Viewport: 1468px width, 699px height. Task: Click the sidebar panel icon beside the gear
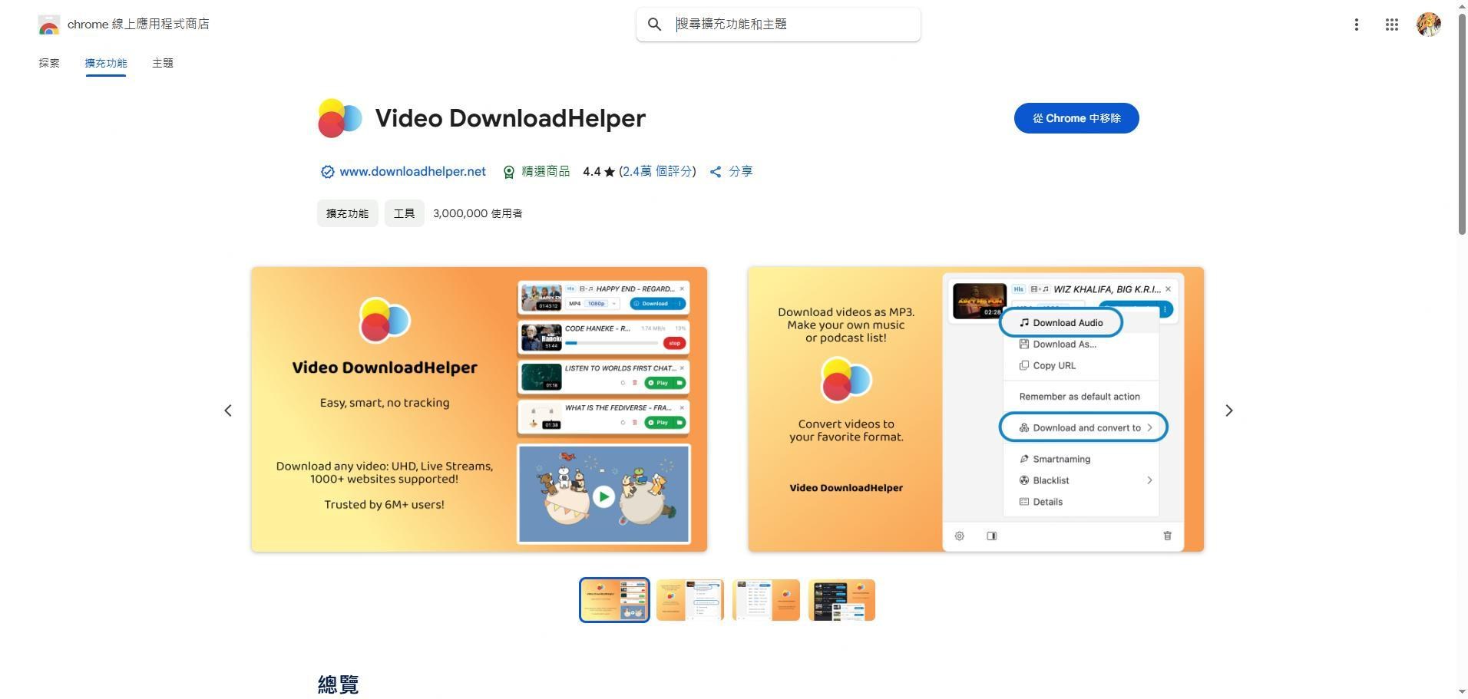(991, 536)
